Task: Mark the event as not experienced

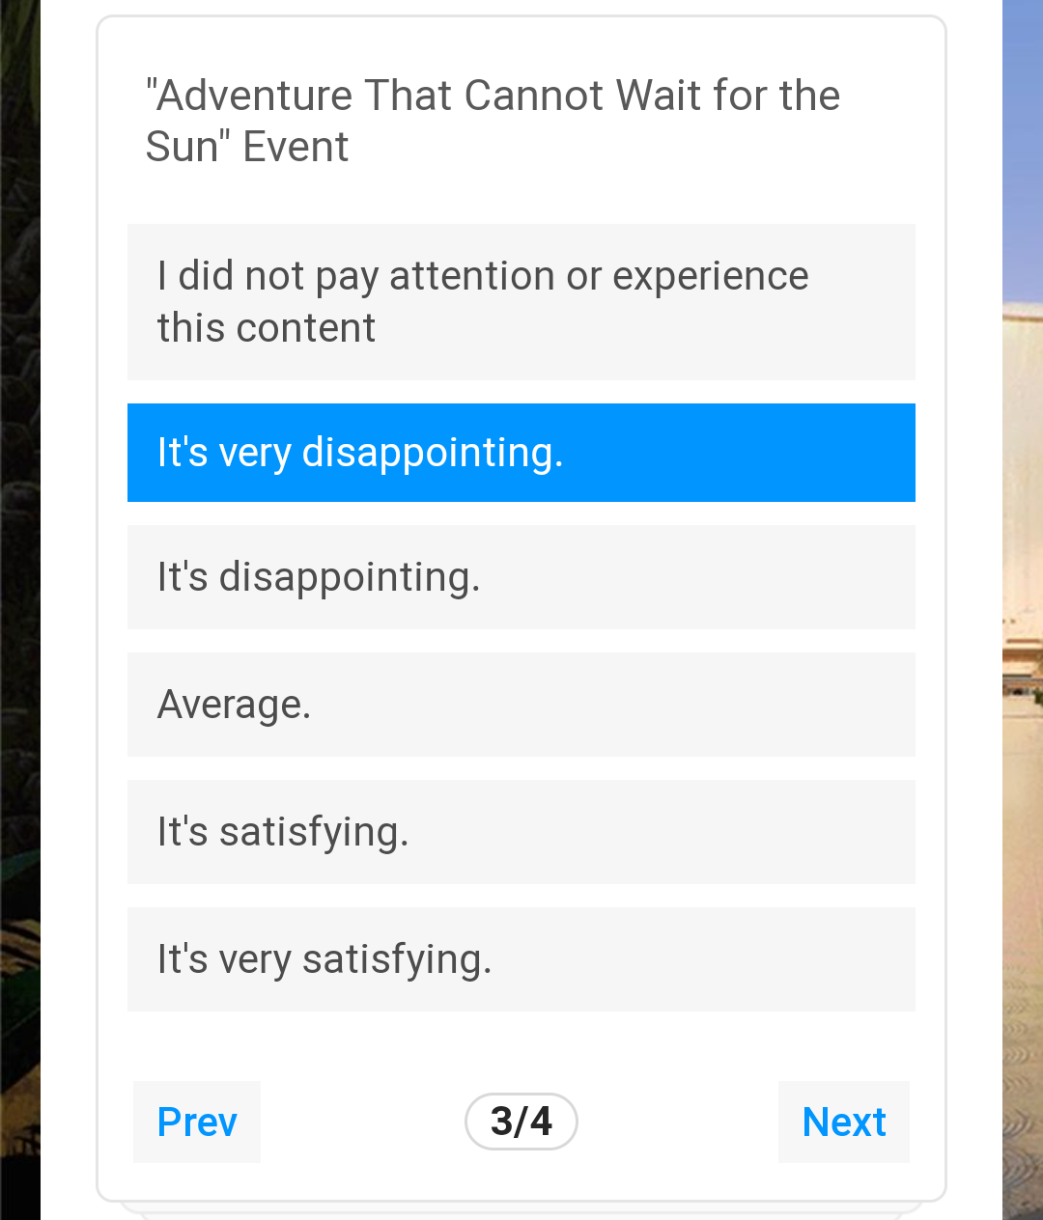Action: point(521,302)
